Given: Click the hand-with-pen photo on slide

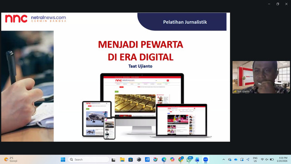Looking at the screenshot, I should point(27,86).
